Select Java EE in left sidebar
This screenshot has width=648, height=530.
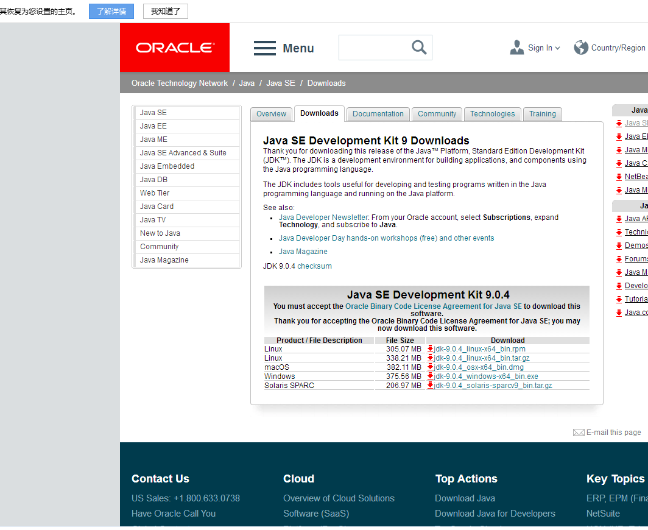tap(187, 126)
